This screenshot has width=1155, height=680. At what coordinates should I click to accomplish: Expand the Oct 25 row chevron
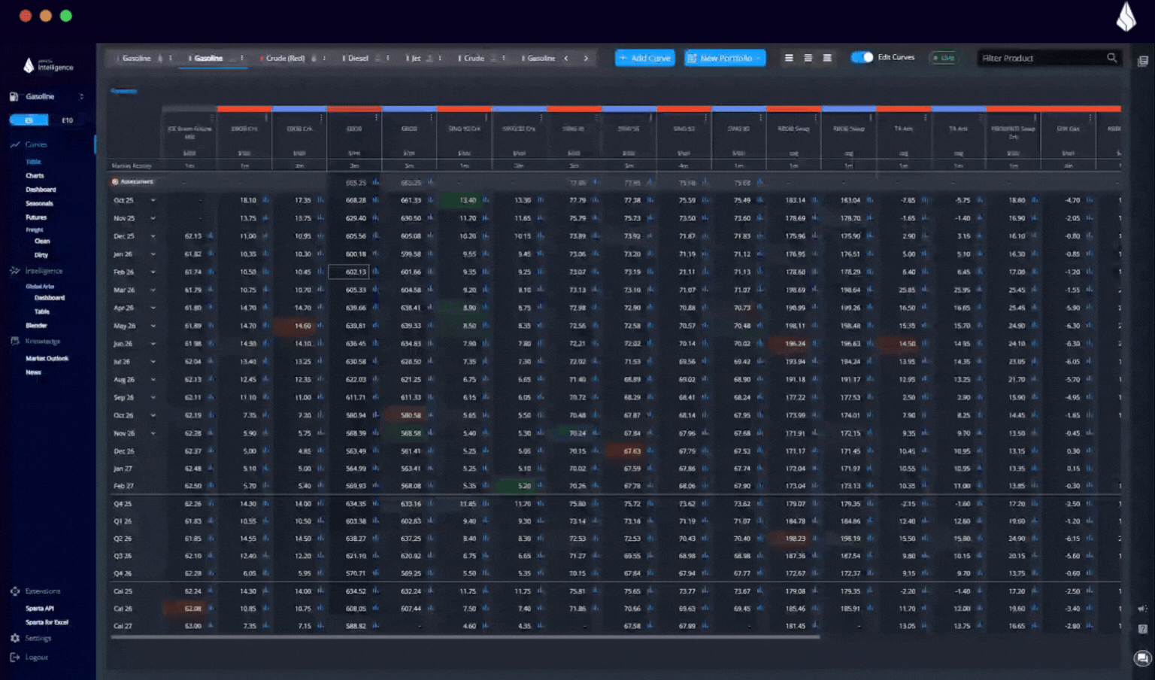pyautogui.click(x=153, y=201)
